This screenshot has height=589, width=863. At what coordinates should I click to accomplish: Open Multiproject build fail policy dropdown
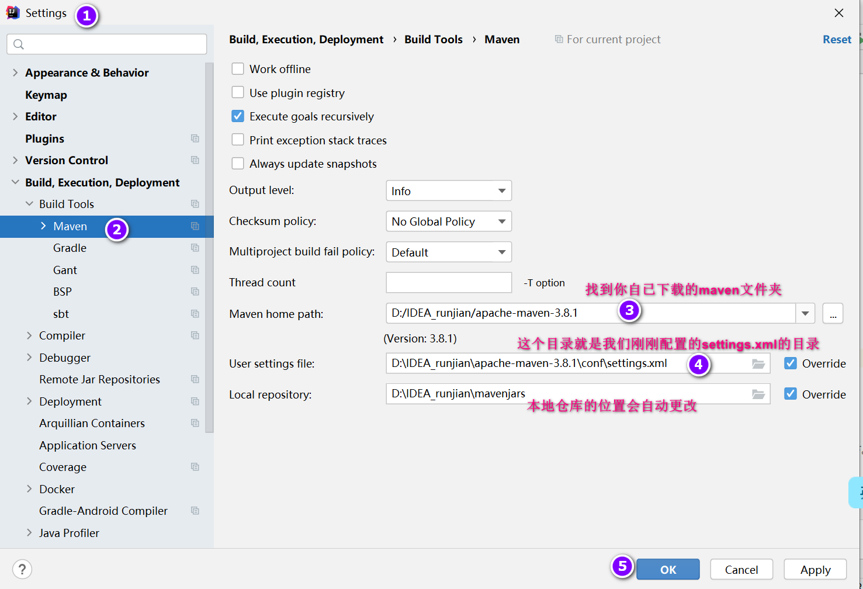pos(449,252)
